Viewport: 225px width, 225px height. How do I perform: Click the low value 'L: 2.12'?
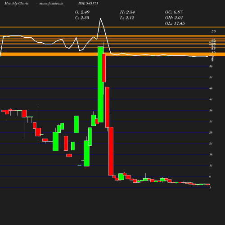127,18
